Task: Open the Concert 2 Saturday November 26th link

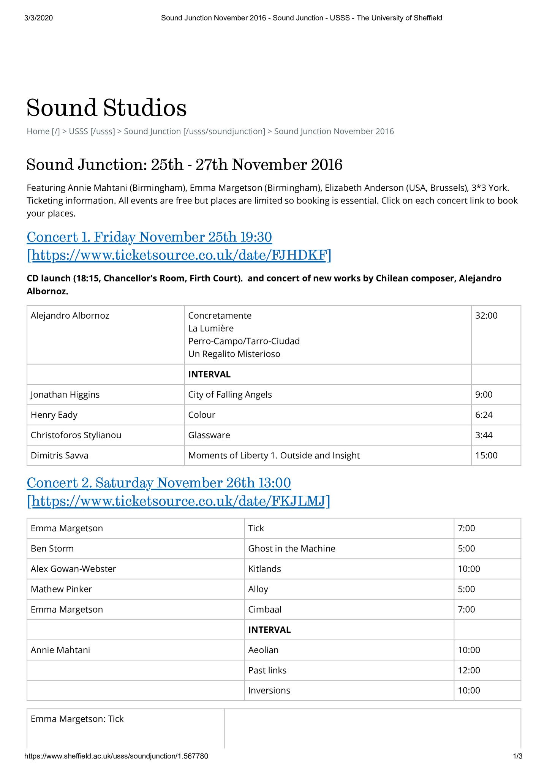Action: pyautogui.click(x=159, y=483)
